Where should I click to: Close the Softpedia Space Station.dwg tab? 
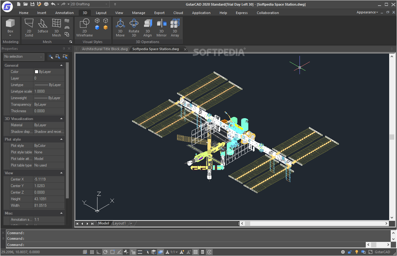185,49
